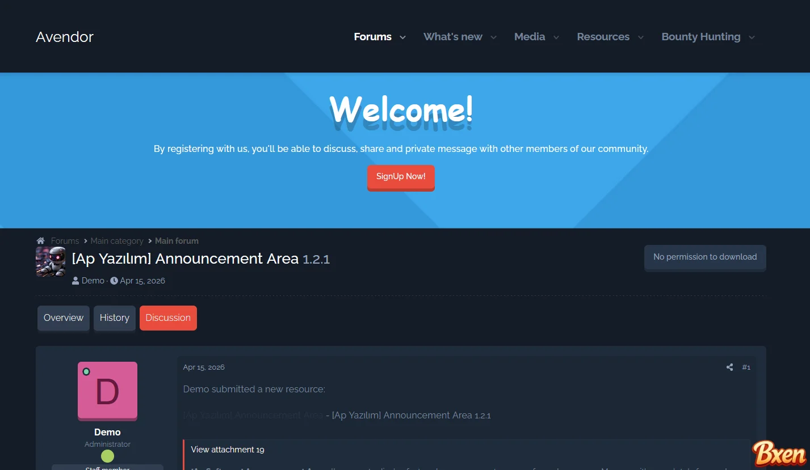810x470 pixels.
Task: Open the robot resource icon thumbnail
Action: [51, 261]
